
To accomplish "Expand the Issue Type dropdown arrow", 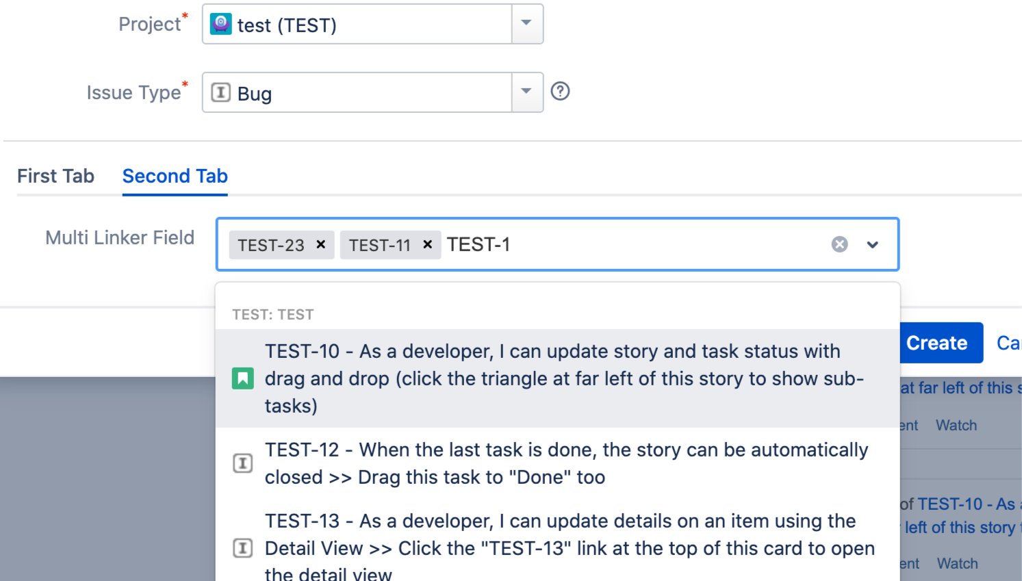I will (526, 92).
